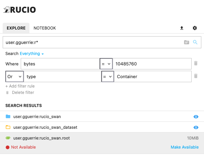
Task: Click the yellow dataset folder icon
Action: (8, 127)
